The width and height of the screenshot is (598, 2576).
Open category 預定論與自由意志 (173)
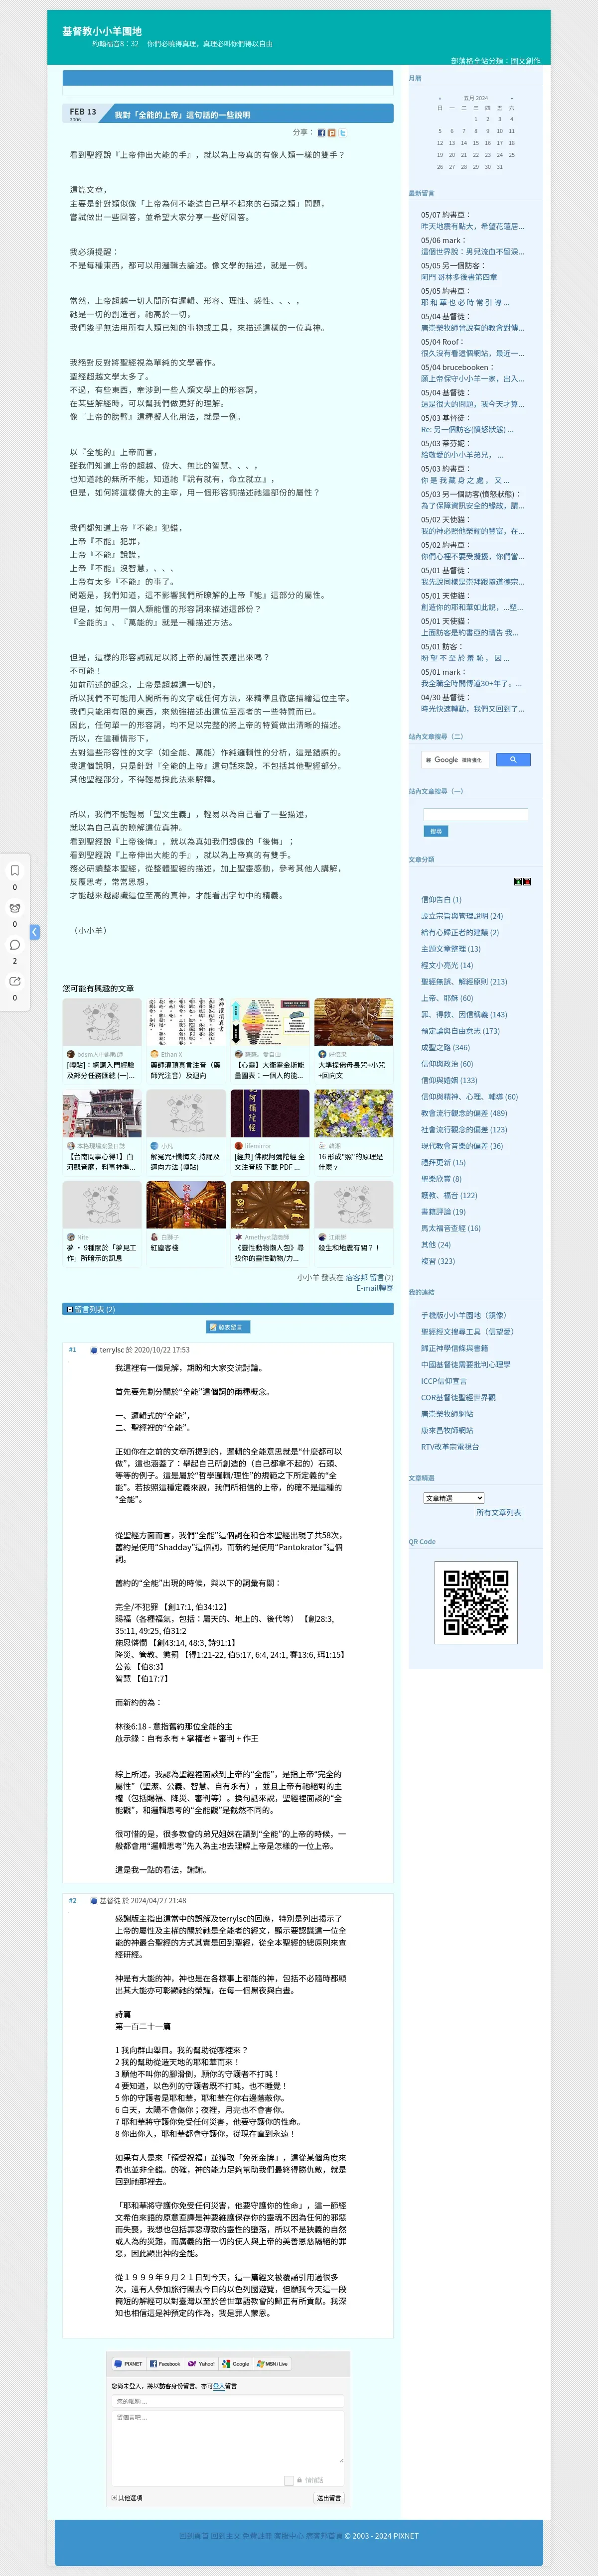coord(460,1031)
